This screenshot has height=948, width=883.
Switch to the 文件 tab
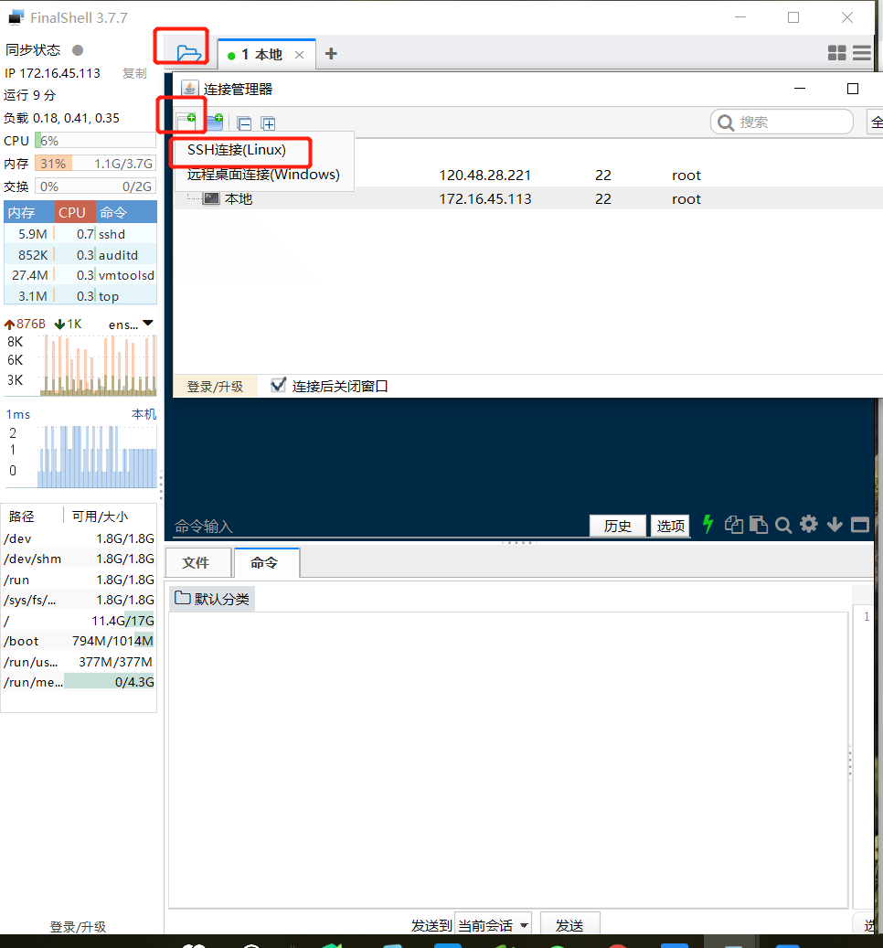coord(197,563)
